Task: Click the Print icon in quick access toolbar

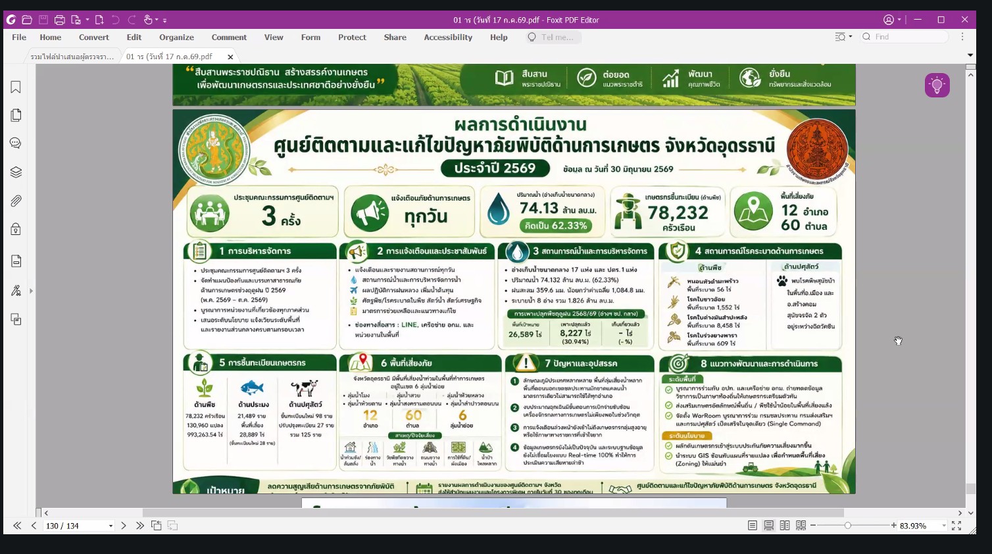Action: click(x=60, y=20)
